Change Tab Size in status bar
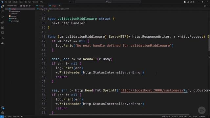210x118 pixels. (175, 117)
